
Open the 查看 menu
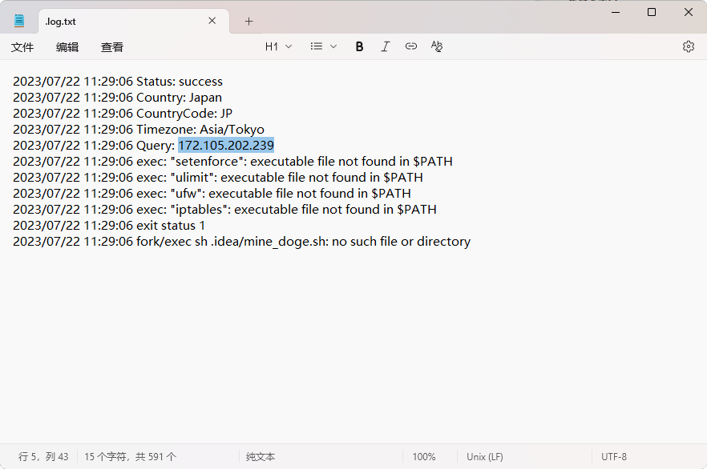pos(112,46)
